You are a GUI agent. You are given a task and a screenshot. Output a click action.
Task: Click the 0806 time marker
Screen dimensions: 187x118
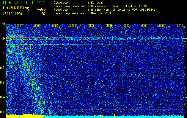109,25
